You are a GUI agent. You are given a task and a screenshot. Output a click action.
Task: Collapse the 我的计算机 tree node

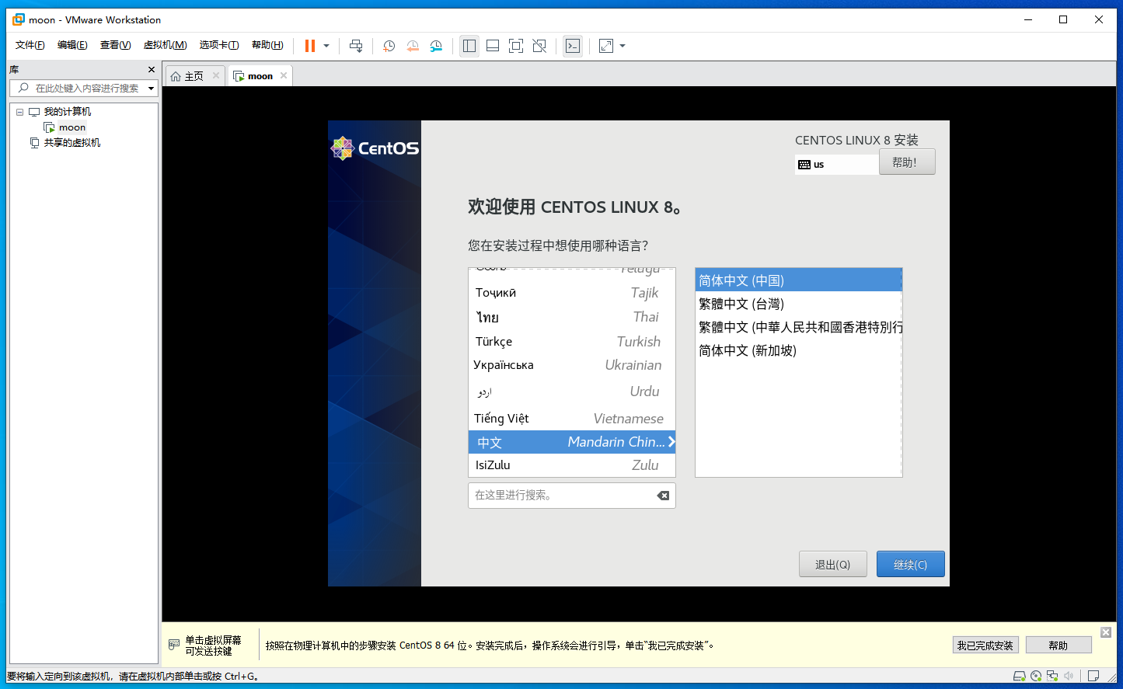(x=19, y=112)
